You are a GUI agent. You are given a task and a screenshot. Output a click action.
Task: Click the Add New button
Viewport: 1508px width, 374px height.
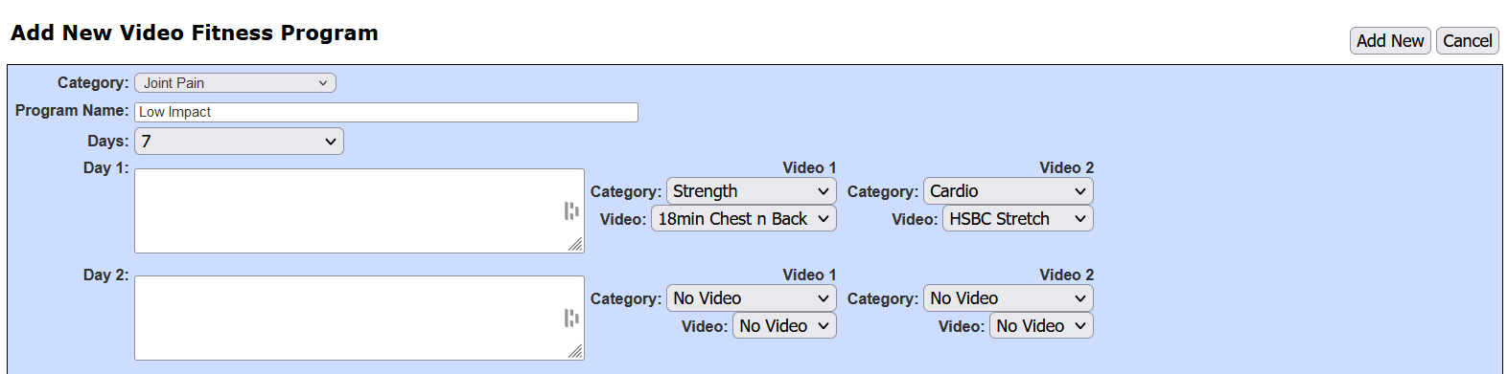[1390, 41]
